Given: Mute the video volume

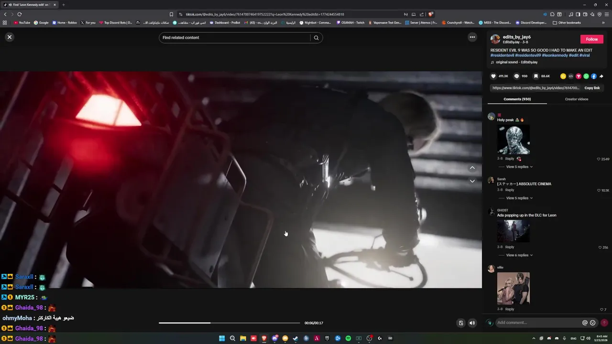Looking at the screenshot, I should pyautogui.click(x=472, y=323).
